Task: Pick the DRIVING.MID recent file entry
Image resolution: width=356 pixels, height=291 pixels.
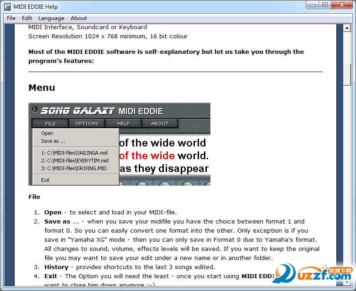Action: 73,168
